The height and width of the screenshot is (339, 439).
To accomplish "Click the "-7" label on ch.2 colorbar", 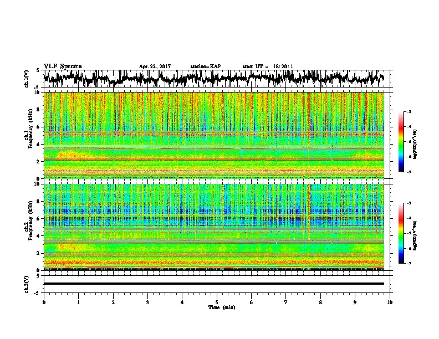I will point(409,264).
